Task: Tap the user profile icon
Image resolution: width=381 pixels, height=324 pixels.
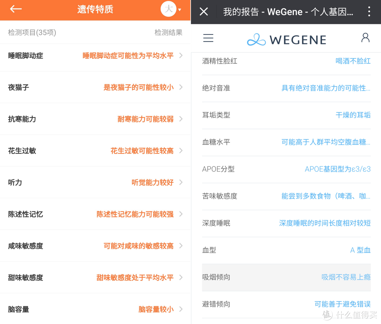Action: click(x=365, y=38)
